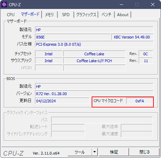Minimize the CPU-Z window
This screenshot has height=158, width=161.
(122, 4)
